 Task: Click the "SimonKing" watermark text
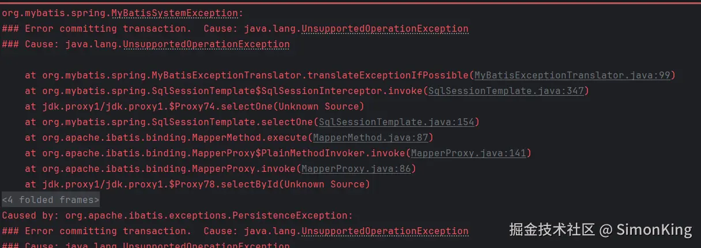pyautogui.click(x=653, y=230)
